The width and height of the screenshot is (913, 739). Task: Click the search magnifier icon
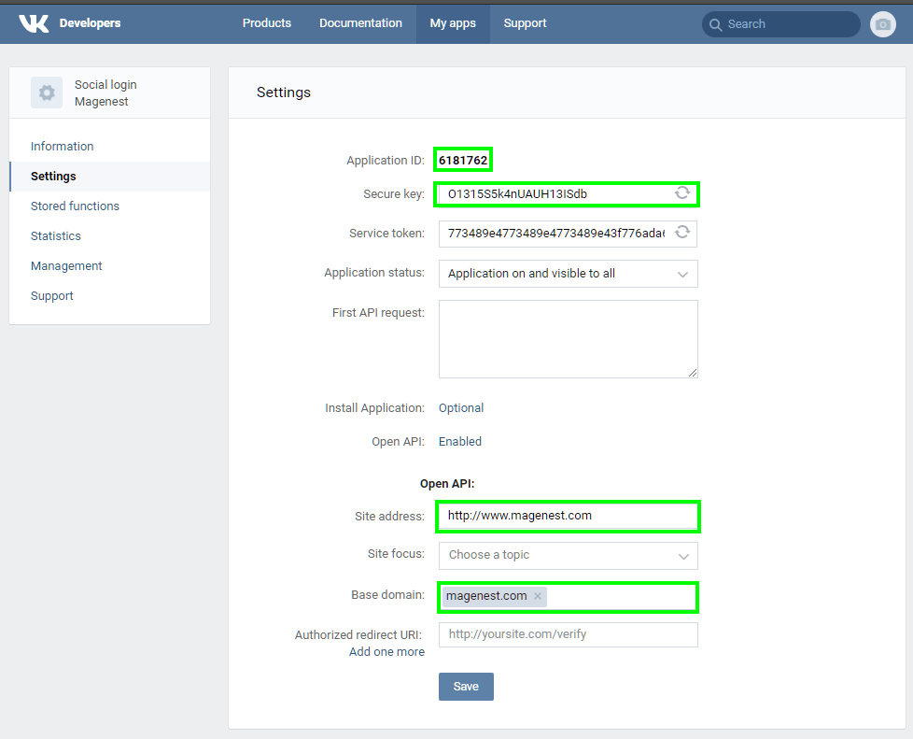coord(716,24)
